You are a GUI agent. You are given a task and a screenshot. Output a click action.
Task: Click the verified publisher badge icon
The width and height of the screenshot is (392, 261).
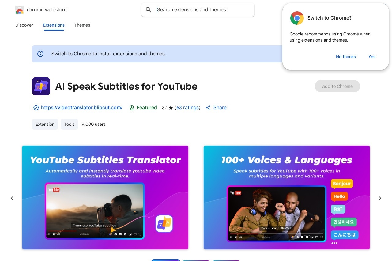(x=36, y=108)
